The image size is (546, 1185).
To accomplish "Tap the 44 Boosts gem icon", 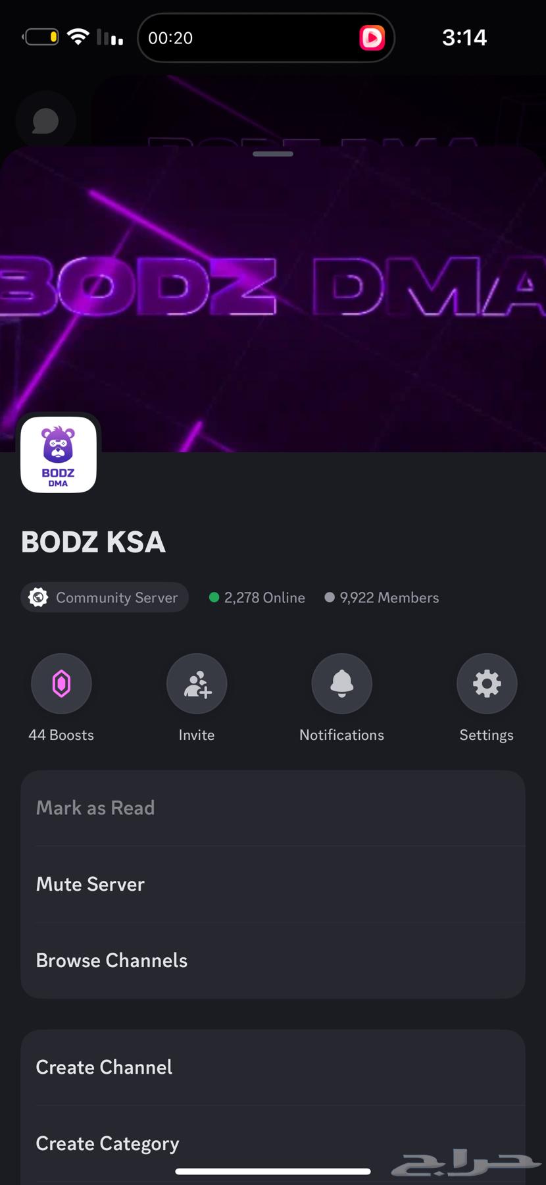I will point(61,683).
